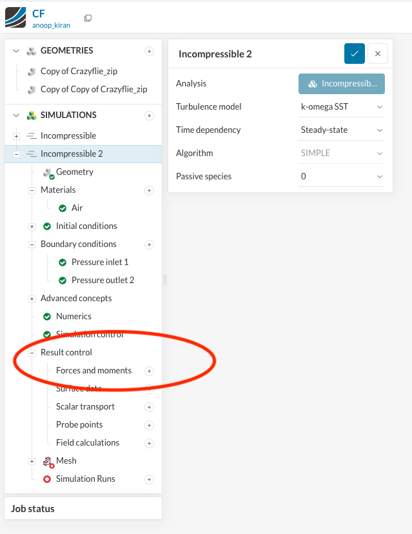This screenshot has height=534, width=412.
Task: Click the plus icon beside Forces and moments
Action: [149, 371]
